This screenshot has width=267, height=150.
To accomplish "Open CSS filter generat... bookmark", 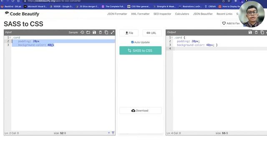I will pos(139,7).
